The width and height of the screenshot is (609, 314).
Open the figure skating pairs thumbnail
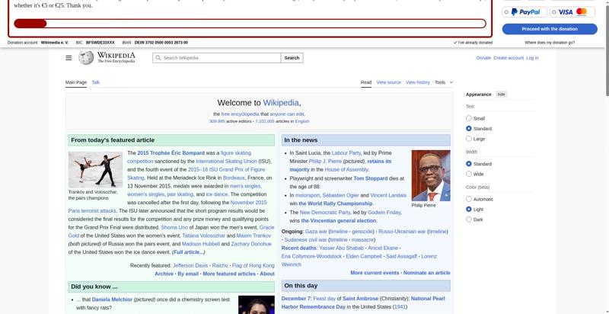point(95,169)
